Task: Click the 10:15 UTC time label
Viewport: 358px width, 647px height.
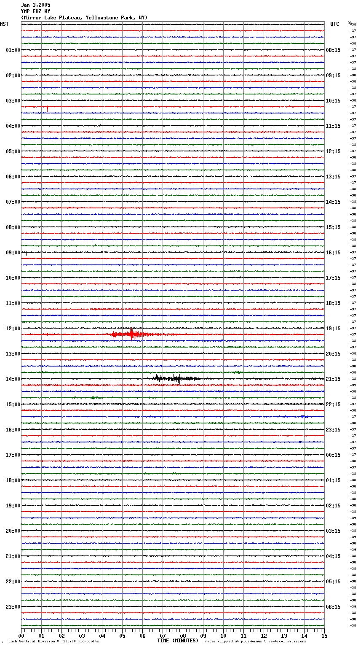Action: (333, 101)
